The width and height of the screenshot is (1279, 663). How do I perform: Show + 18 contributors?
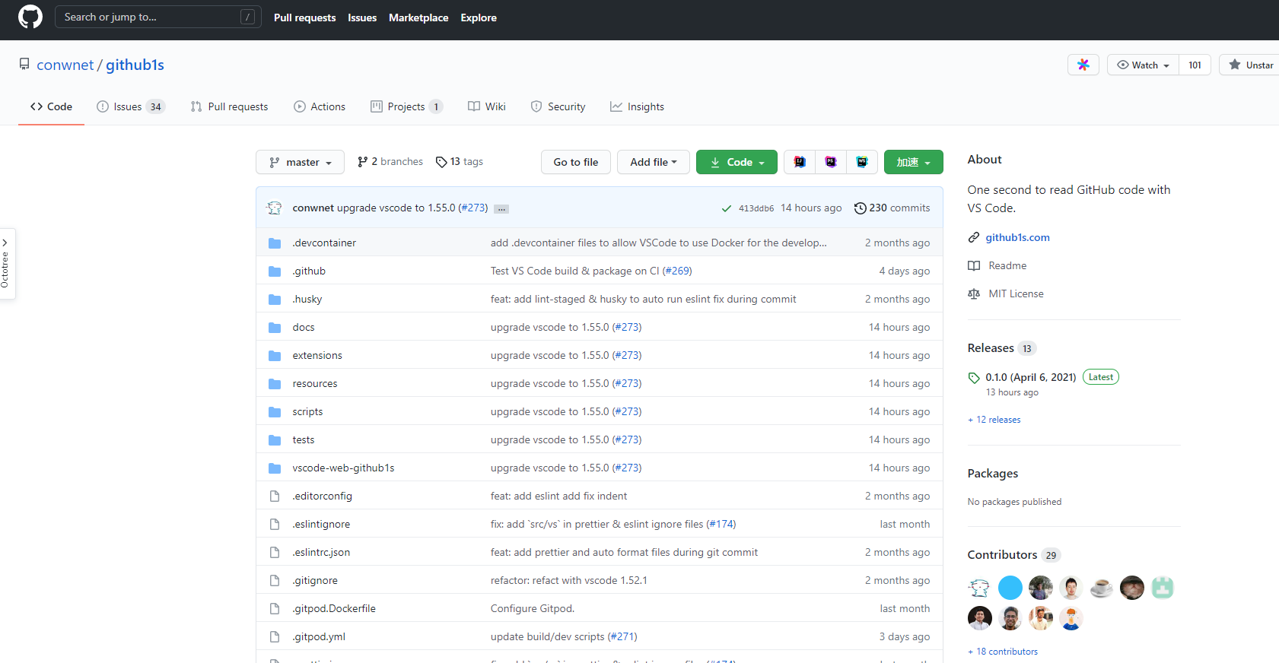pos(1003,652)
